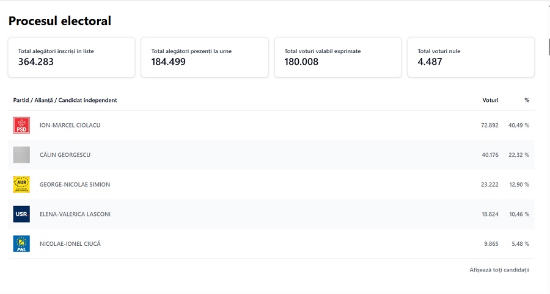The width and height of the screenshot is (550, 294).
Task: Click the USR party logo
Action: (21, 214)
